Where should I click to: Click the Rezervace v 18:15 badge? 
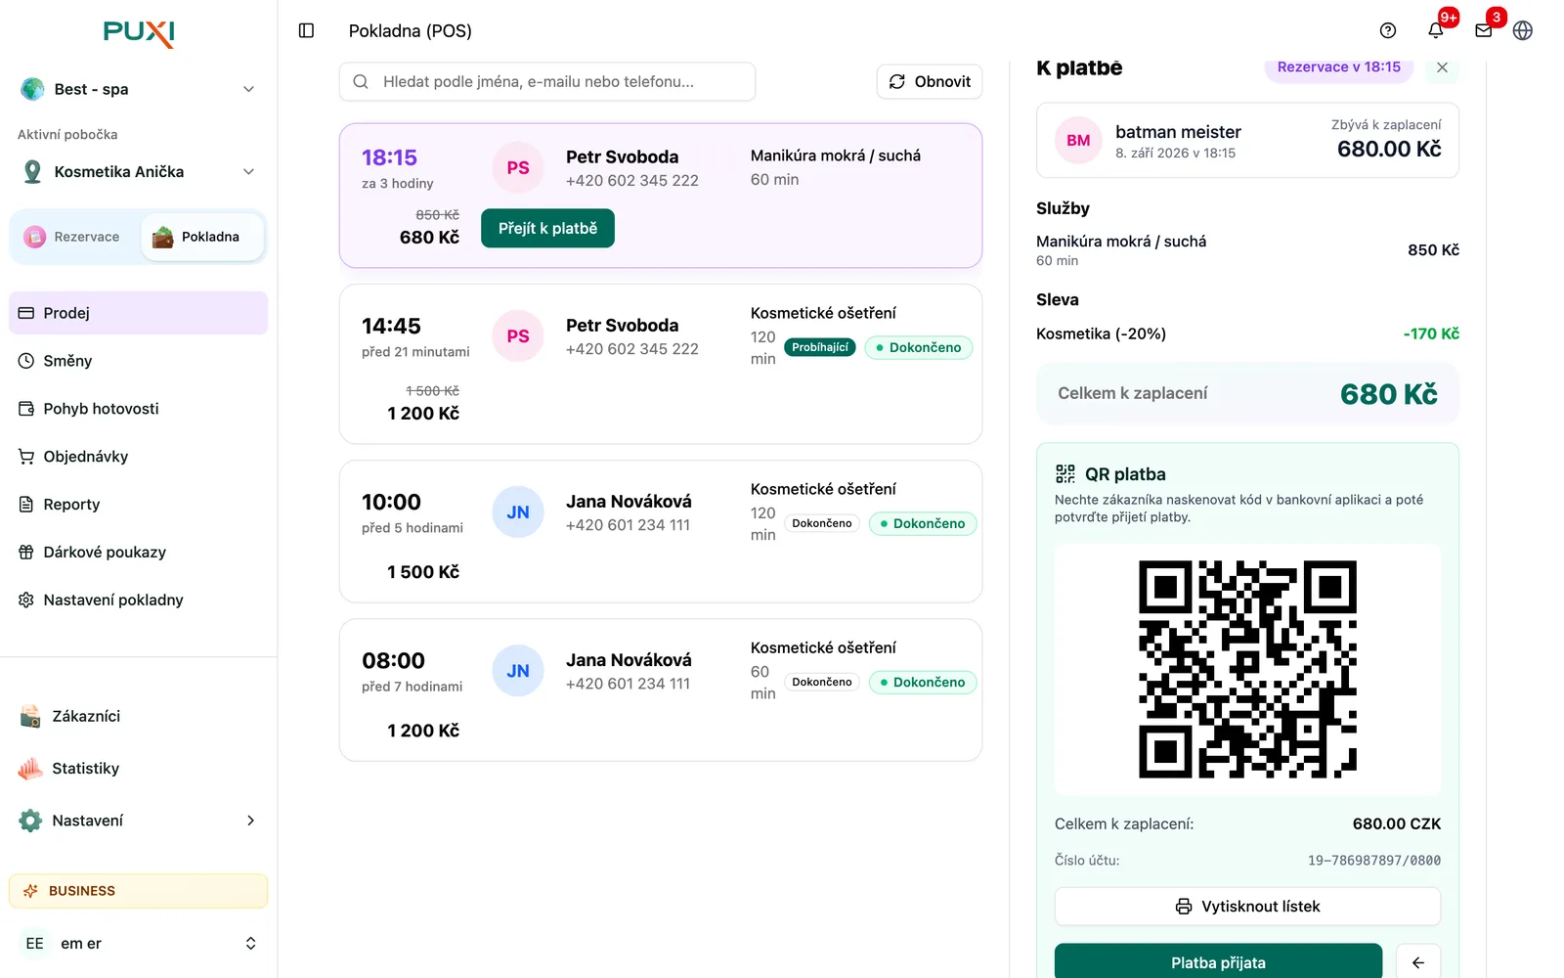pos(1338,67)
